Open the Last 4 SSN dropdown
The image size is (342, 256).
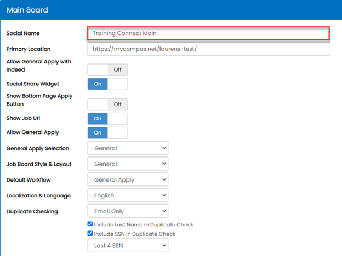pos(128,246)
